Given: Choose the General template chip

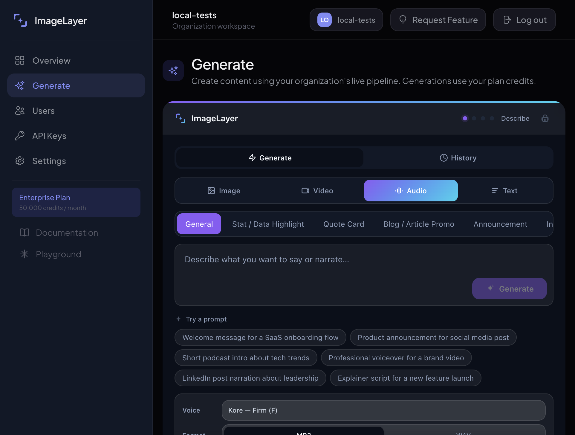Looking at the screenshot, I should tap(199, 224).
